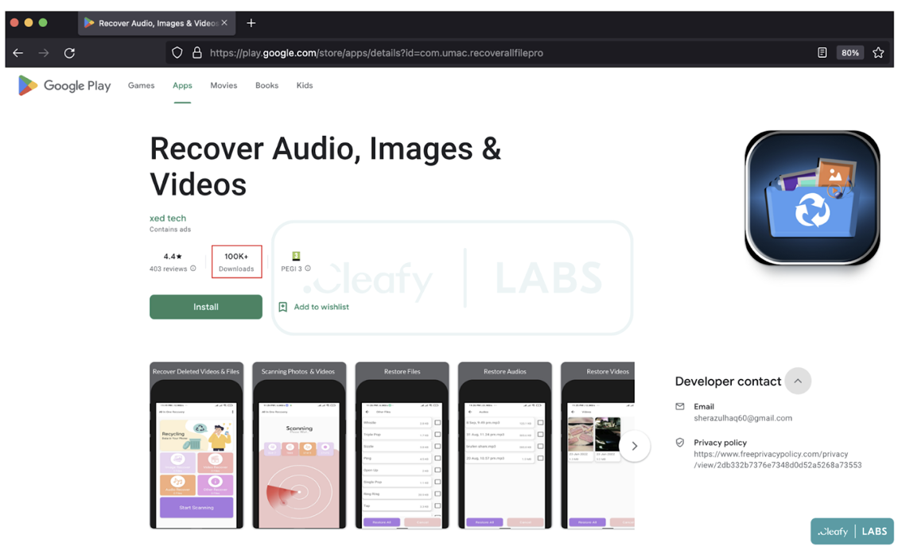Screen dimensions: 902x558
Task: Advance the screenshot carousel with the right chevron
Action: 635,446
